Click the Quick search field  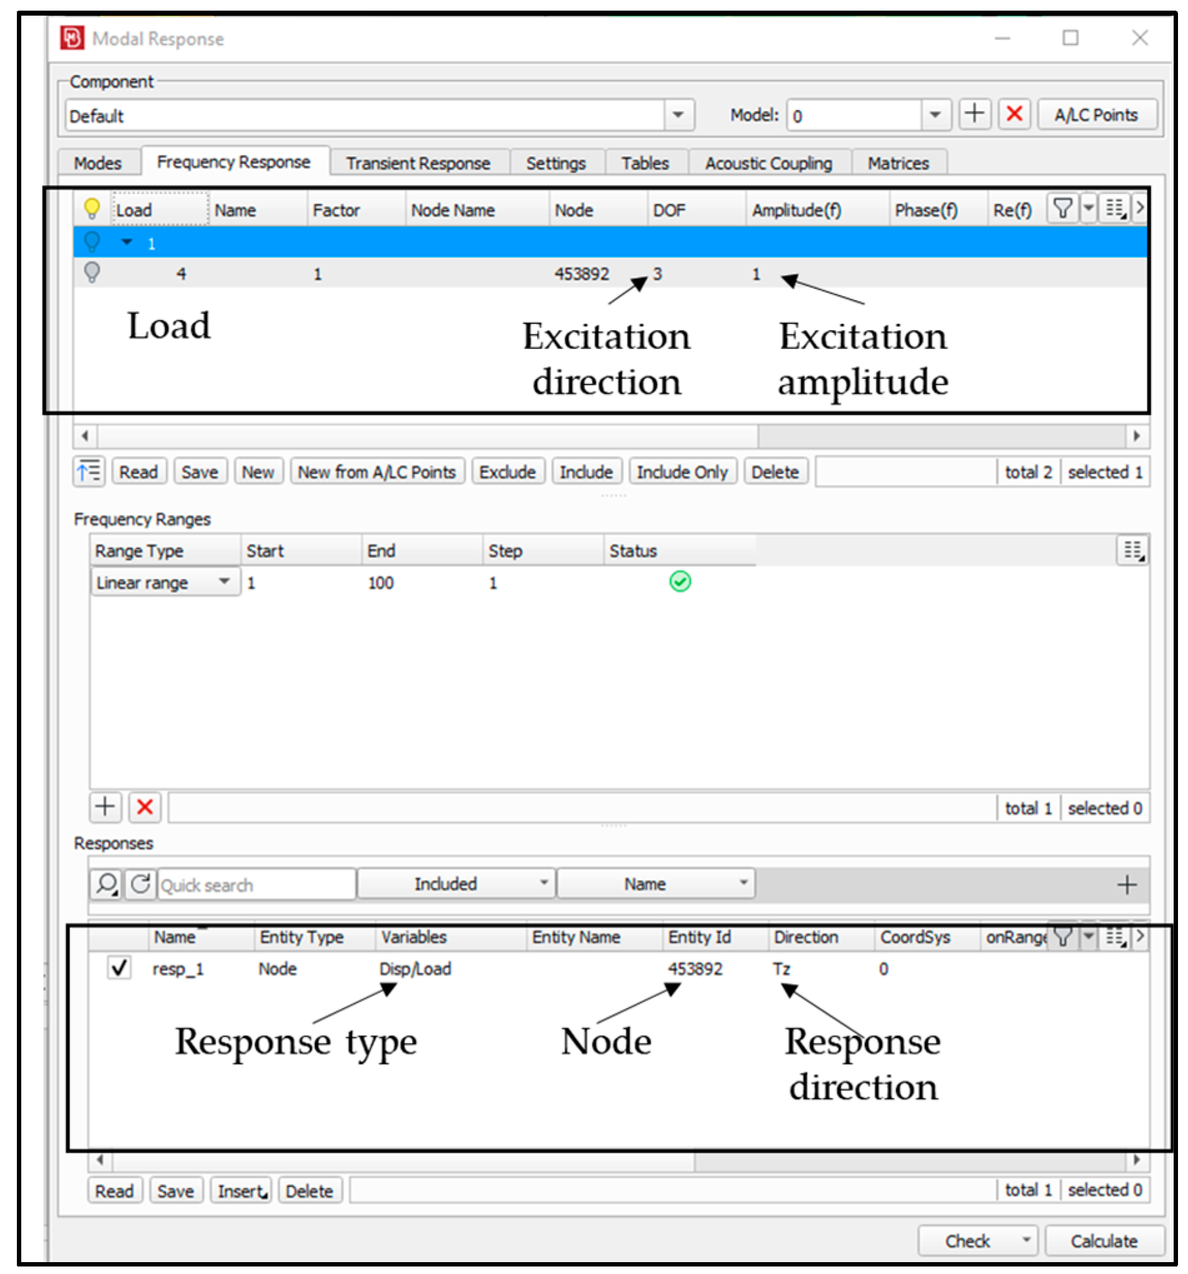click(256, 885)
